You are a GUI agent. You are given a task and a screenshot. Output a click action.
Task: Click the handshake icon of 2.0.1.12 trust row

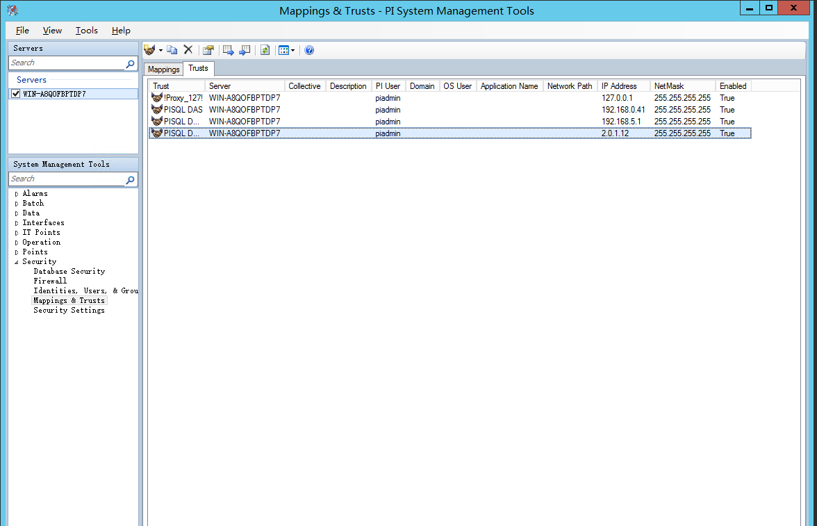tap(157, 133)
